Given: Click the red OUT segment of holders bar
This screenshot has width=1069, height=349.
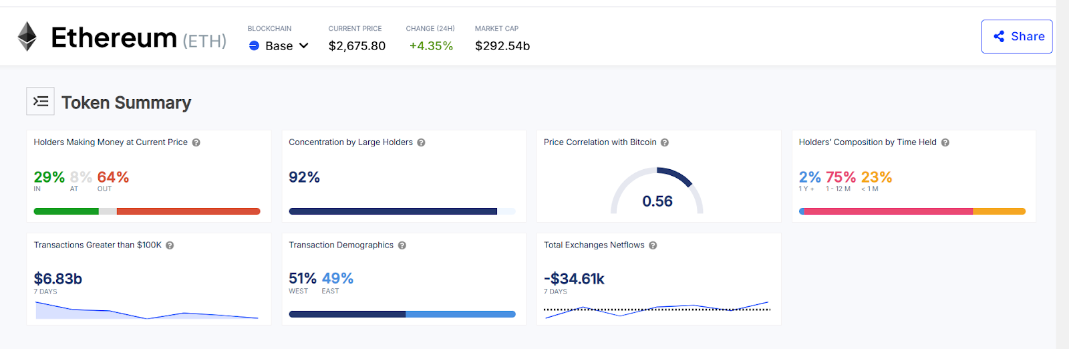Looking at the screenshot, I should [188, 211].
